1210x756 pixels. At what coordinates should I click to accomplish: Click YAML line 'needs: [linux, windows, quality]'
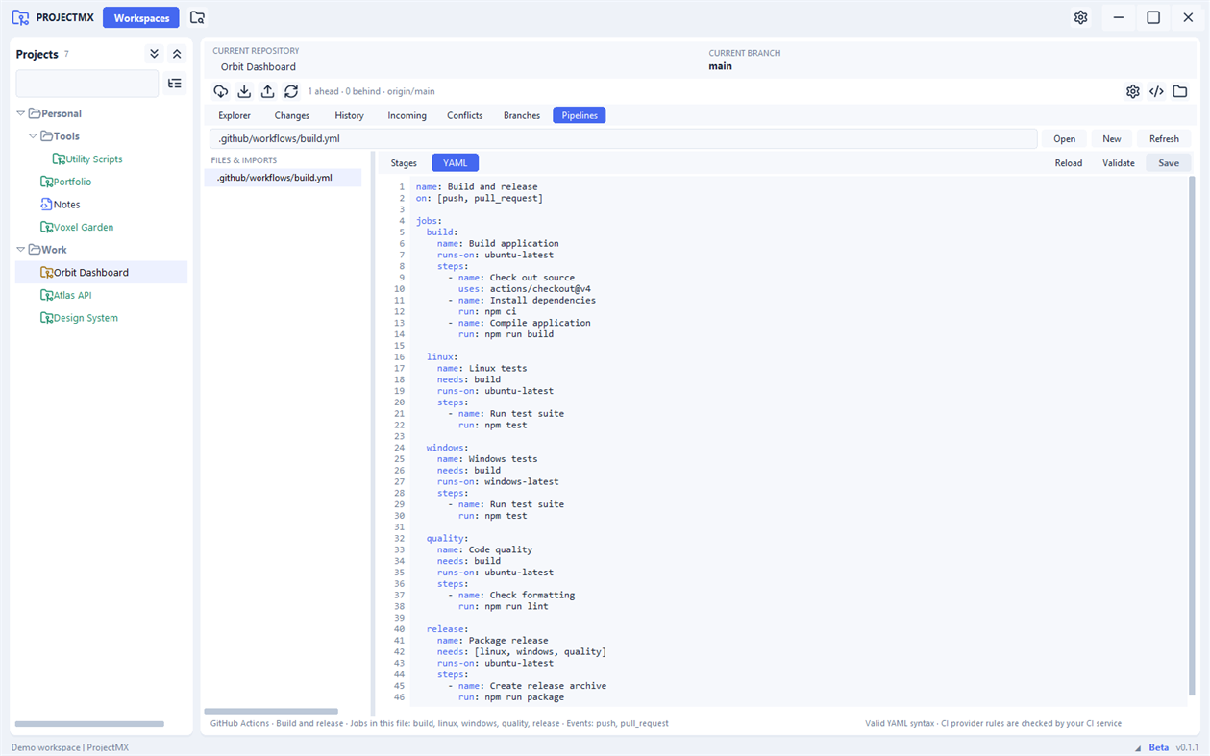(x=522, y=652)
